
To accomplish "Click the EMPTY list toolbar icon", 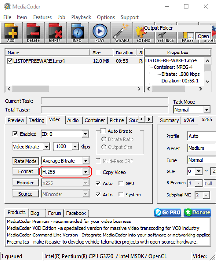I will coord(55,33).
